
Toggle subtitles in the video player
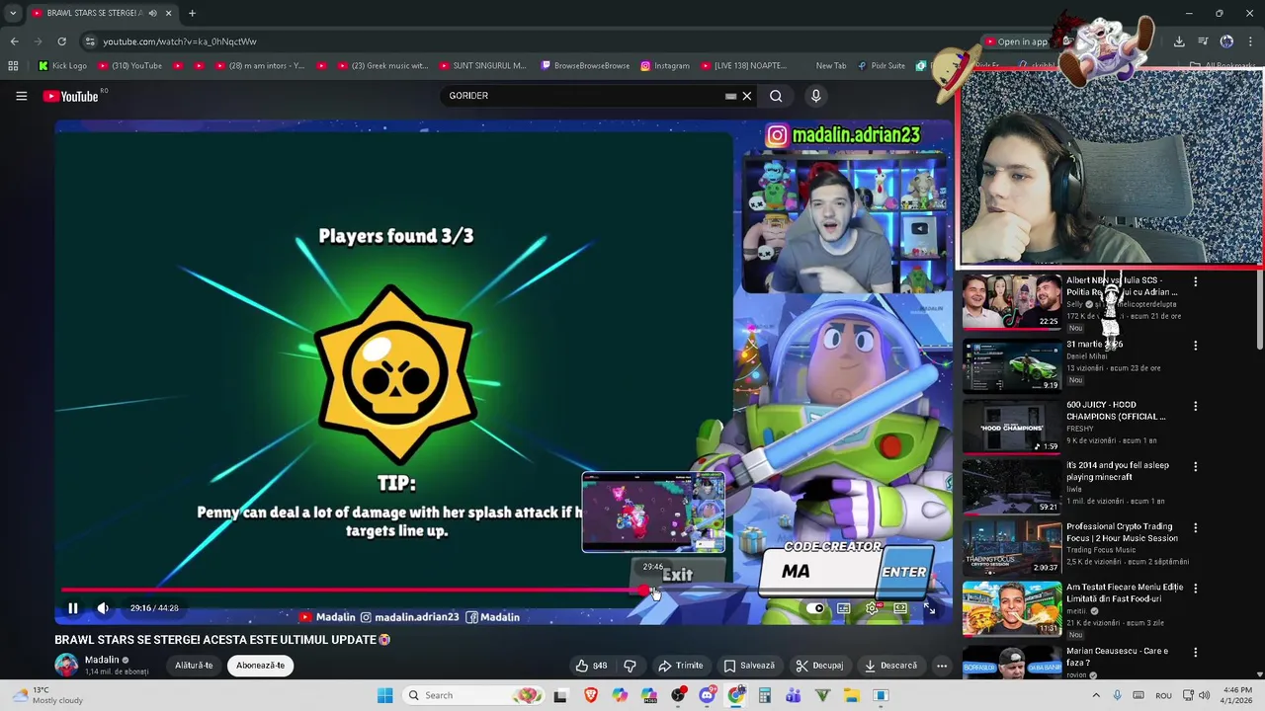point(843,608)
